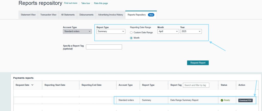This screenshot has height=111, width=262.
Task: Click the Request Report button
Action: [x=198, y=63]
